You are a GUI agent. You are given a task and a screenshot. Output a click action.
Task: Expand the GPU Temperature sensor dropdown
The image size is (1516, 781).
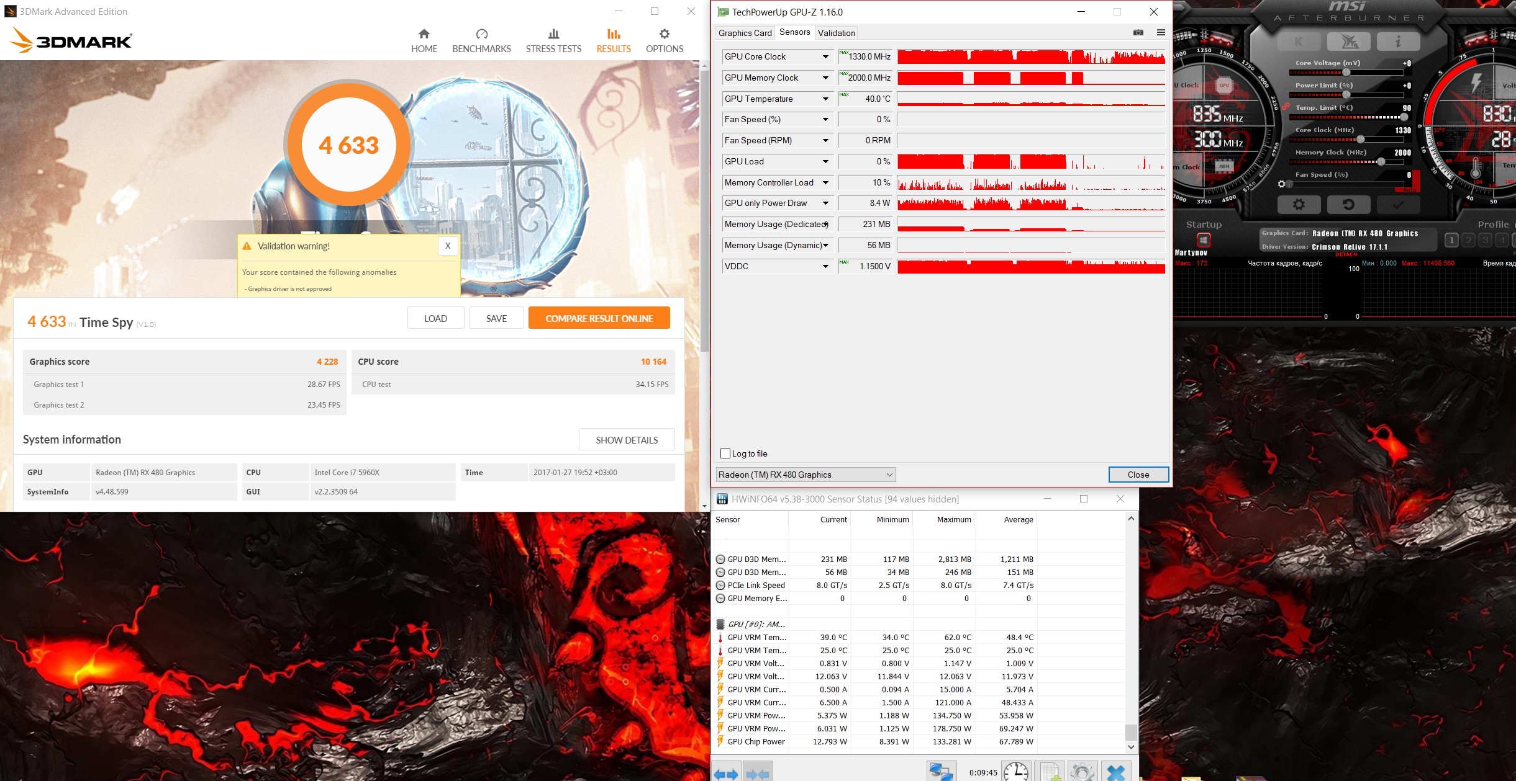pyautogui.click(x=825, y=99)
